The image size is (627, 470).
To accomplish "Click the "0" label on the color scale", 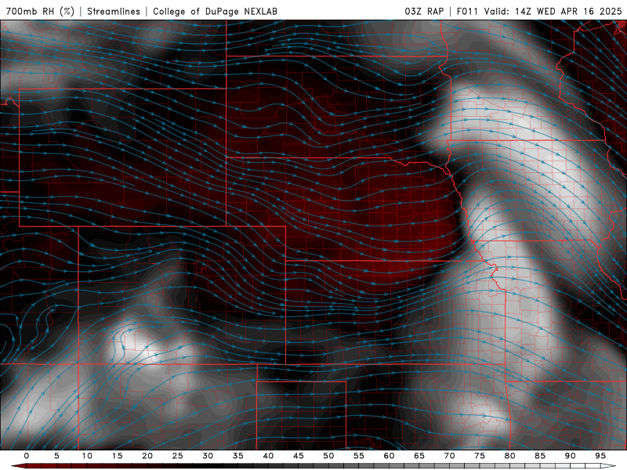I will (27, 456).
